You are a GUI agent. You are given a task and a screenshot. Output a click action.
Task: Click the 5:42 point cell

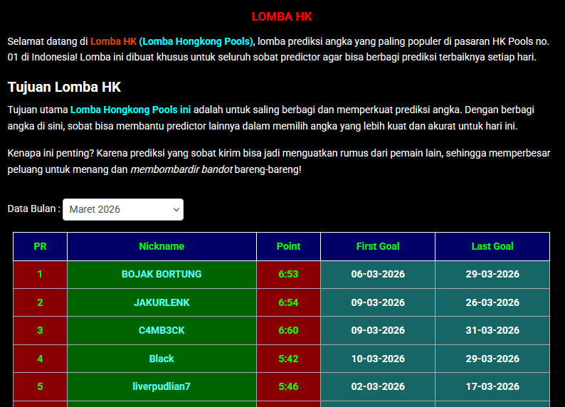288,359
